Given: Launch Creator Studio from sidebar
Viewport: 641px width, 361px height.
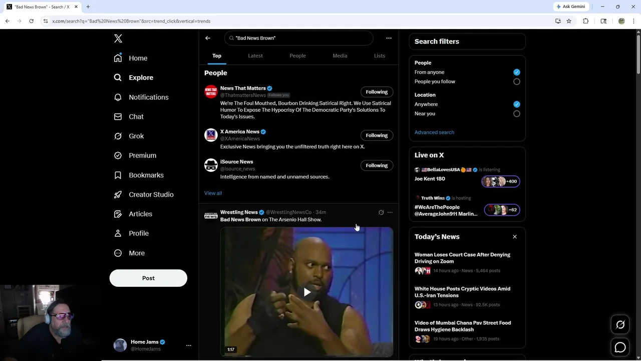Looking at the screenshot, I should coord(144,195).
